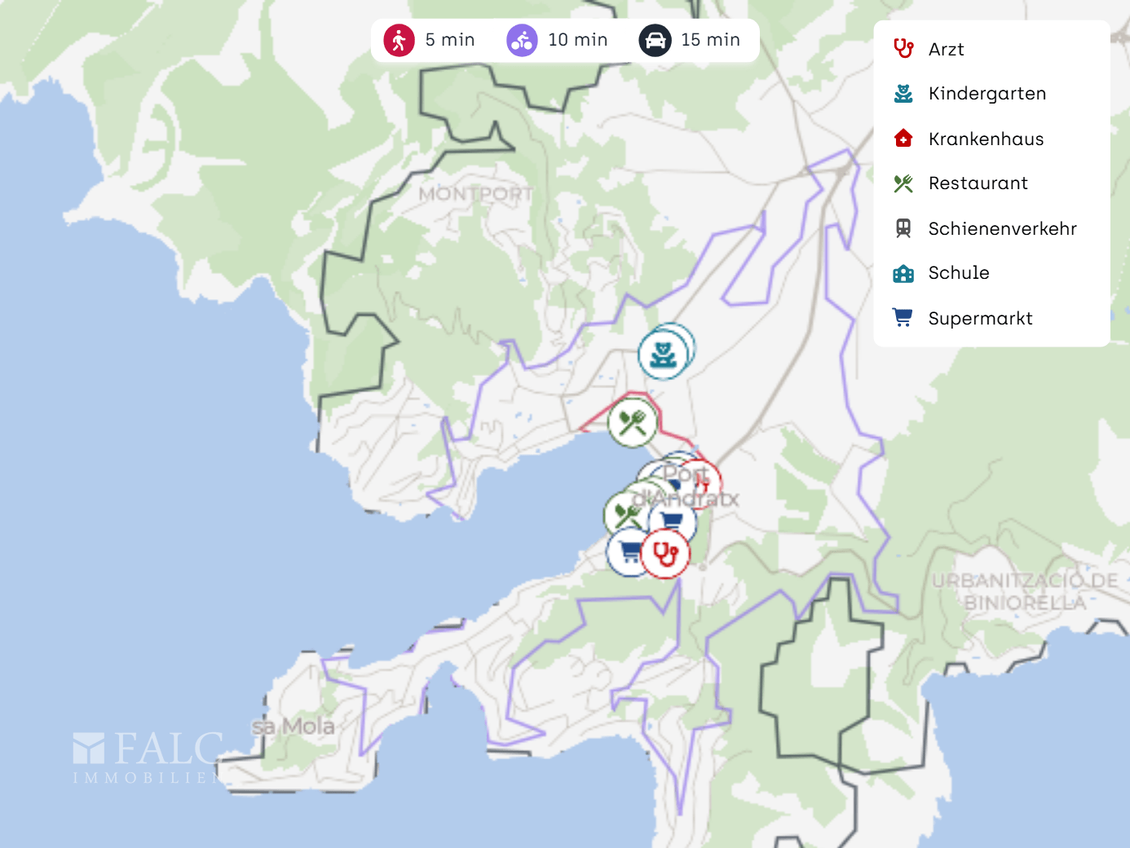Click the Schienenverkehr train icon in legend
Screen dimensions: 1130x848
coord(903,228)
